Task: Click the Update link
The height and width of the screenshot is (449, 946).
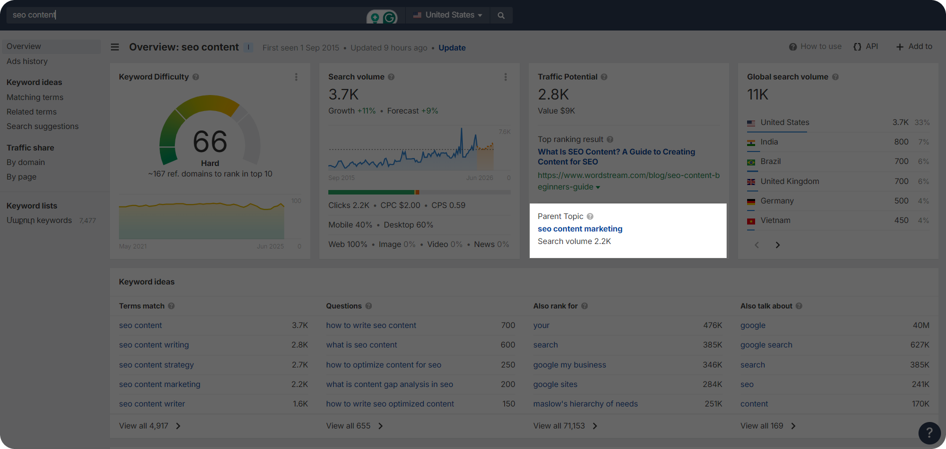Action: pyautogui.click(x=452, y=47)
